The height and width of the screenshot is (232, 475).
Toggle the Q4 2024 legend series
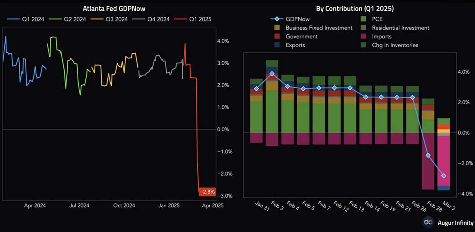[x=152, y=19]
